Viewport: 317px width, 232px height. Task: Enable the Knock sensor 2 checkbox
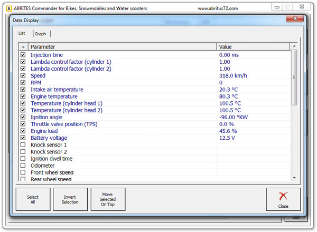(23, 151)
